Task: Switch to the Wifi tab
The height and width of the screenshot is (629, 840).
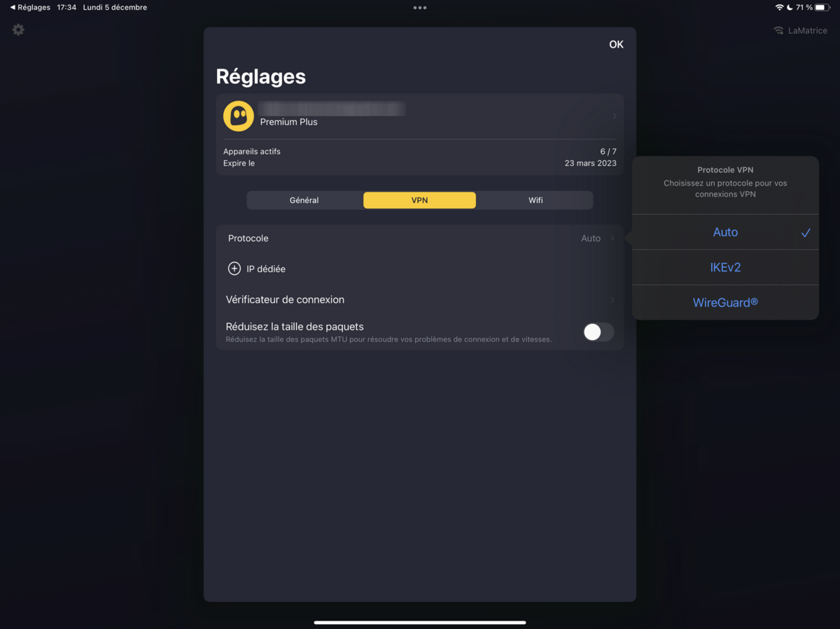Action: tap(535, 200)
